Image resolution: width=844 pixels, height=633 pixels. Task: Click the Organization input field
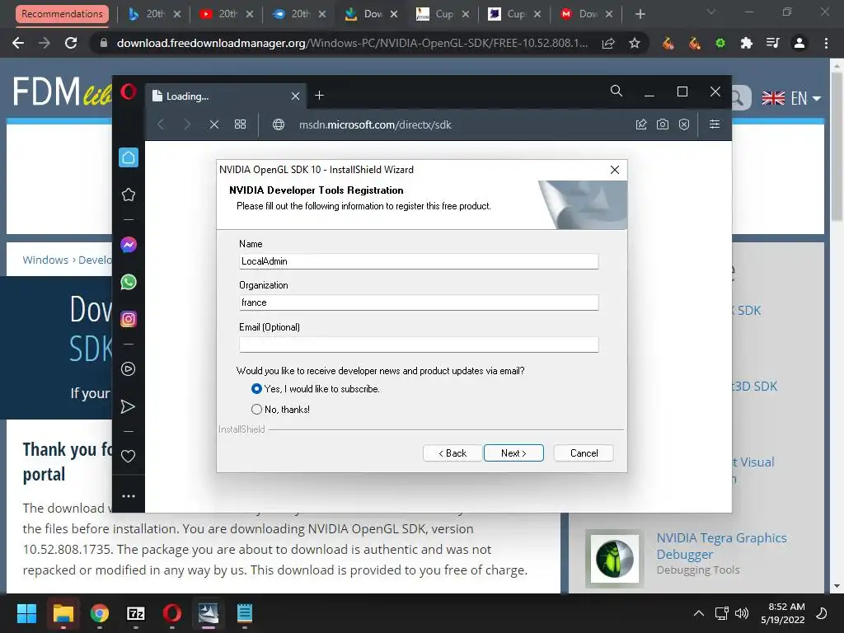tap(419, 302)
